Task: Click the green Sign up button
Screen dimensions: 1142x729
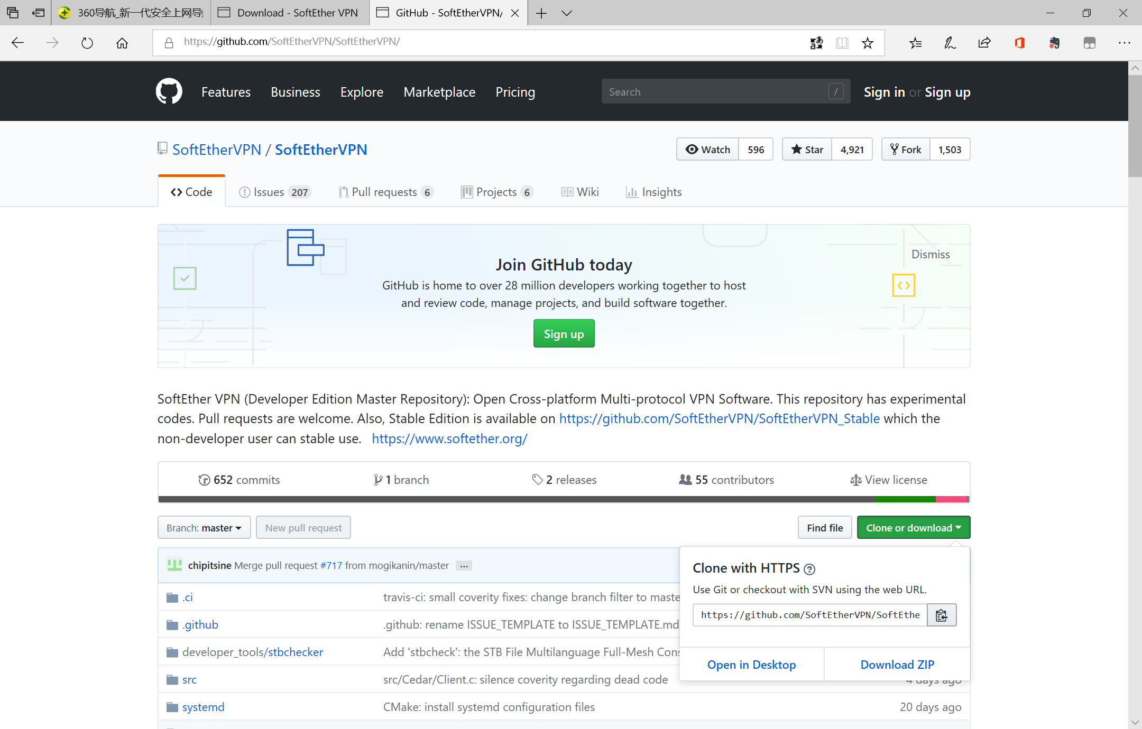Action: point(564,334)
